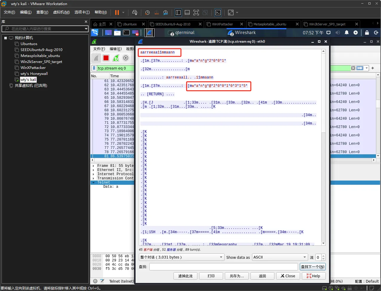Click the filter bookmark icon beside tcp.stream filter
Image resolution: width=381 pixels, height=291 pixels.
point(94,68)
